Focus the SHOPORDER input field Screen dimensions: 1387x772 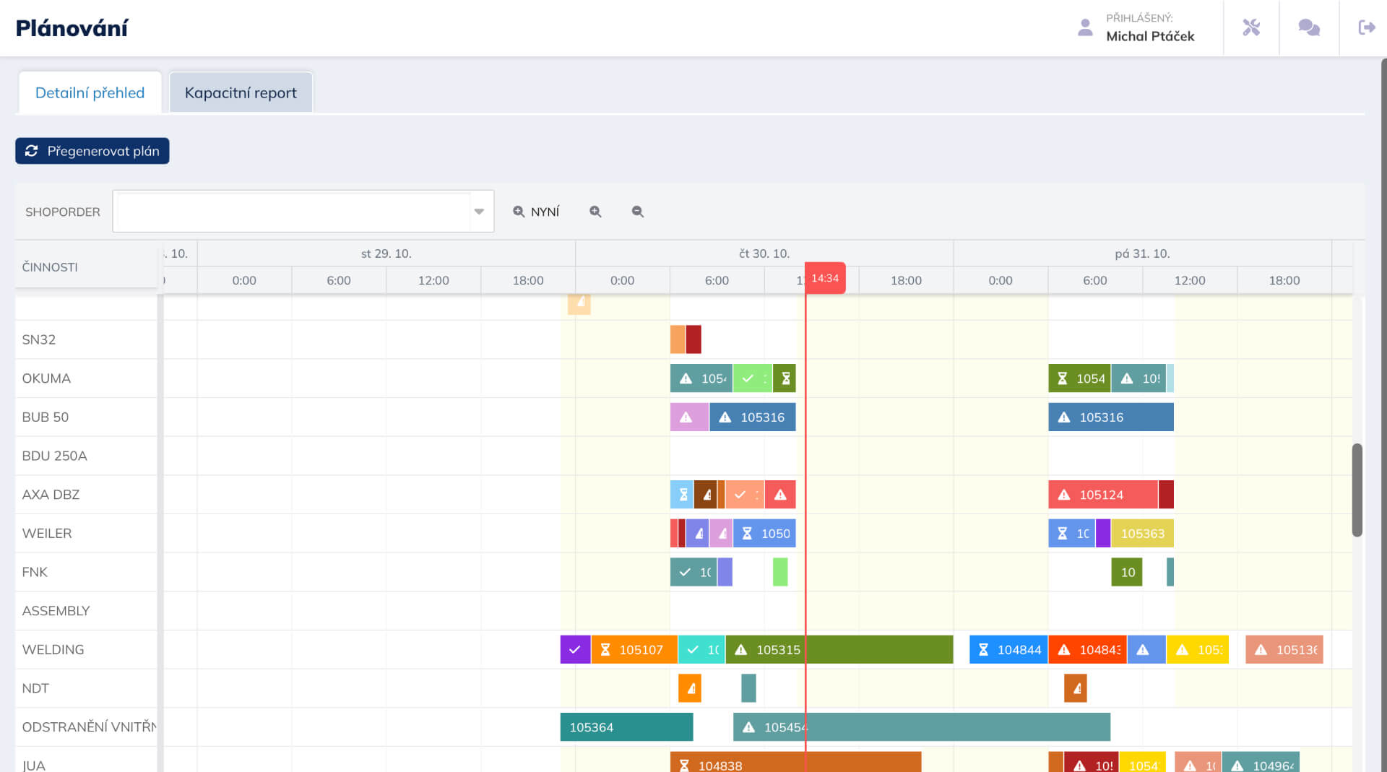[x=294, y=212]
